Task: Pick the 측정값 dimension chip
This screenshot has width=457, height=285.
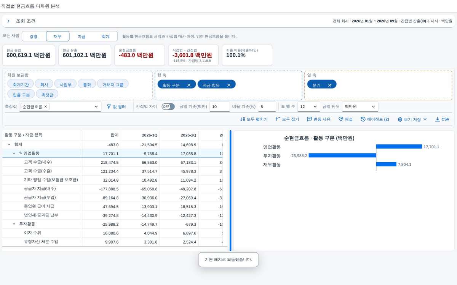Action: pyautogui.click(x=48, y=95)
